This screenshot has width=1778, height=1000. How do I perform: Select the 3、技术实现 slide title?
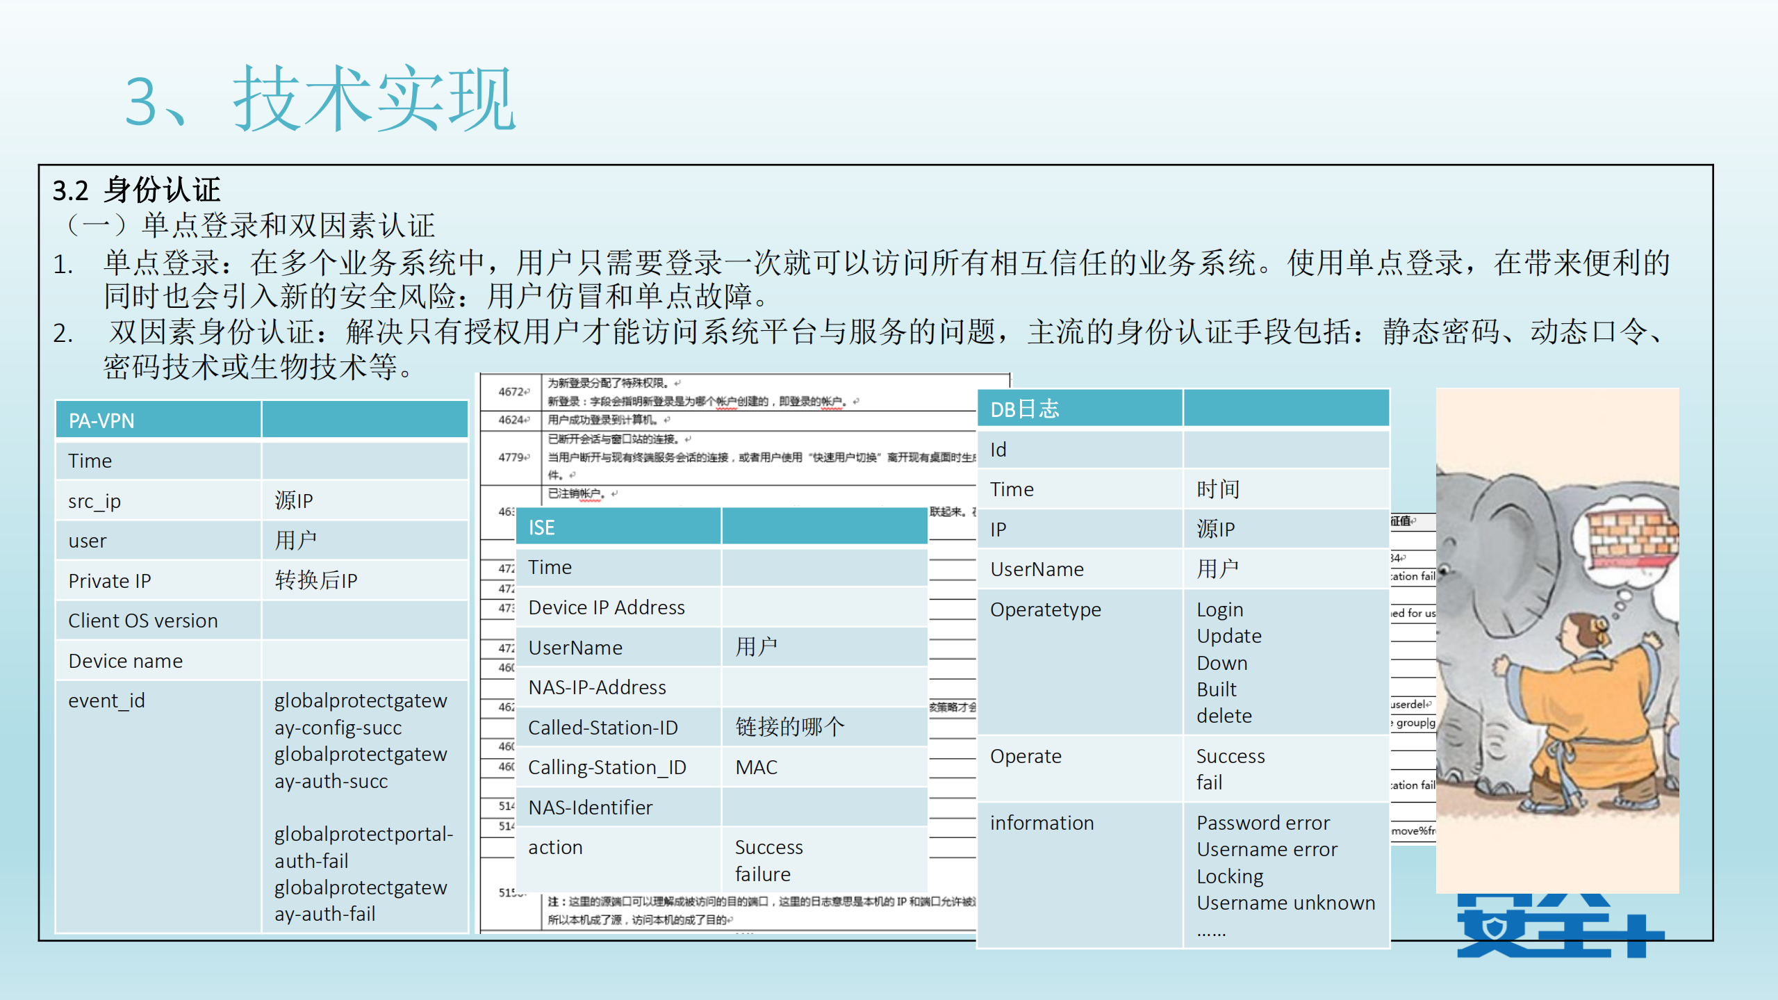coord(320,101)
